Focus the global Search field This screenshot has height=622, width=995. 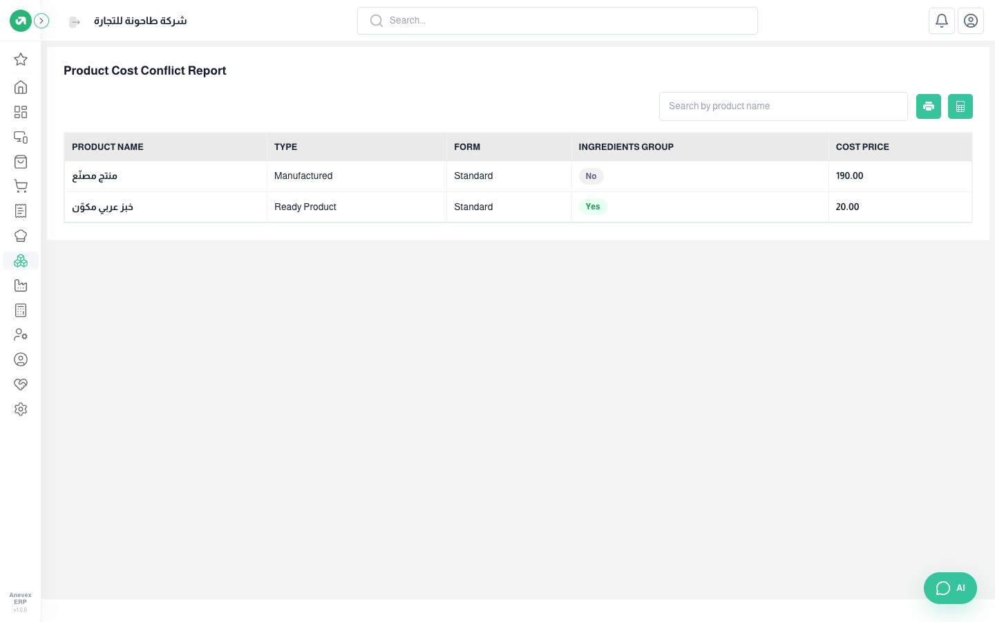[558, 21]
